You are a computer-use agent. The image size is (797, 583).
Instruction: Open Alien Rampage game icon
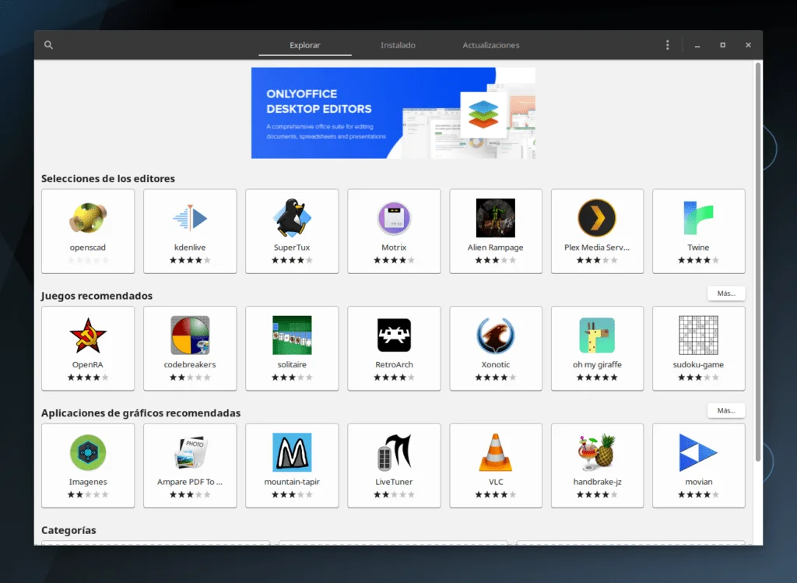click(496, 218)
